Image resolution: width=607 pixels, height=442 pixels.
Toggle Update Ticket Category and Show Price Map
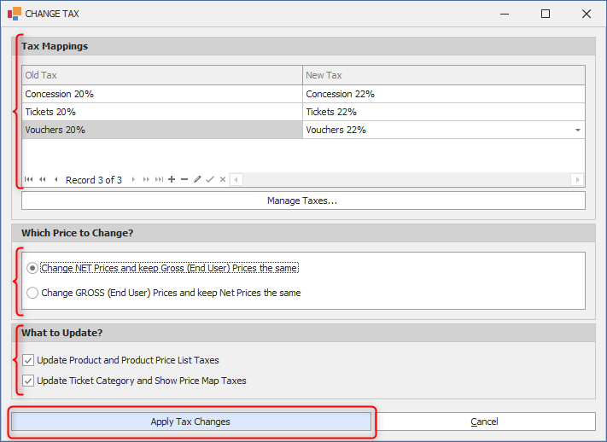tap(28, 381)
